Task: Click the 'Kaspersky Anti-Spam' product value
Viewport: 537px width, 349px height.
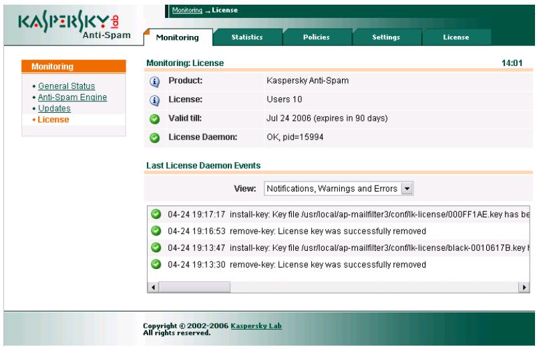Action: pyautogui.click(x=307, y=81)
